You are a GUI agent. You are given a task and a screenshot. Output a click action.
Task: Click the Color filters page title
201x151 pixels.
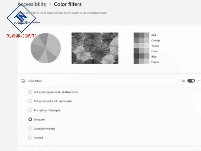coord(68,4)
